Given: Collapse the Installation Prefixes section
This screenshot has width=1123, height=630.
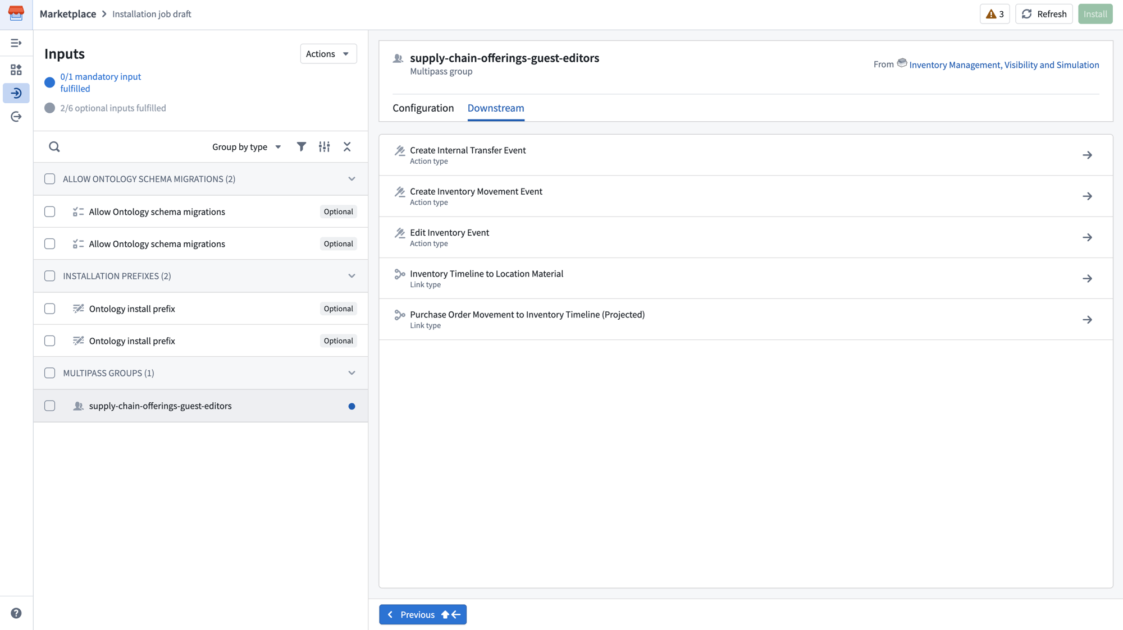Looking at the screenshot, I should point(351,276).
